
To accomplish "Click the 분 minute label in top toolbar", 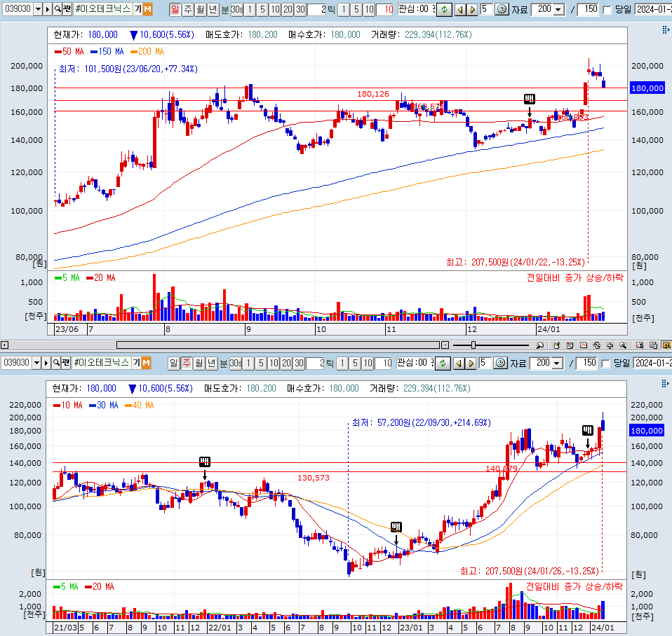I will point(224,9).
